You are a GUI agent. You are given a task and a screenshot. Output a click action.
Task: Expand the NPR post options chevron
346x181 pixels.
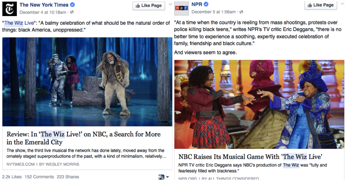[342, 4]
